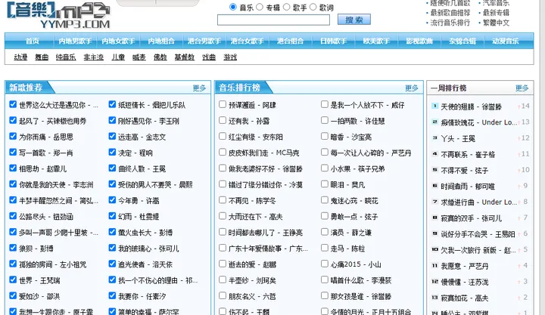
Task: Open the 舞曲 category link
Action: (42, 57)
